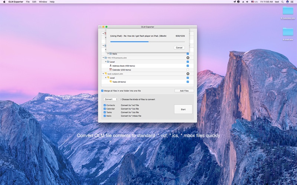Cancel the export progress

coord(179,48)
